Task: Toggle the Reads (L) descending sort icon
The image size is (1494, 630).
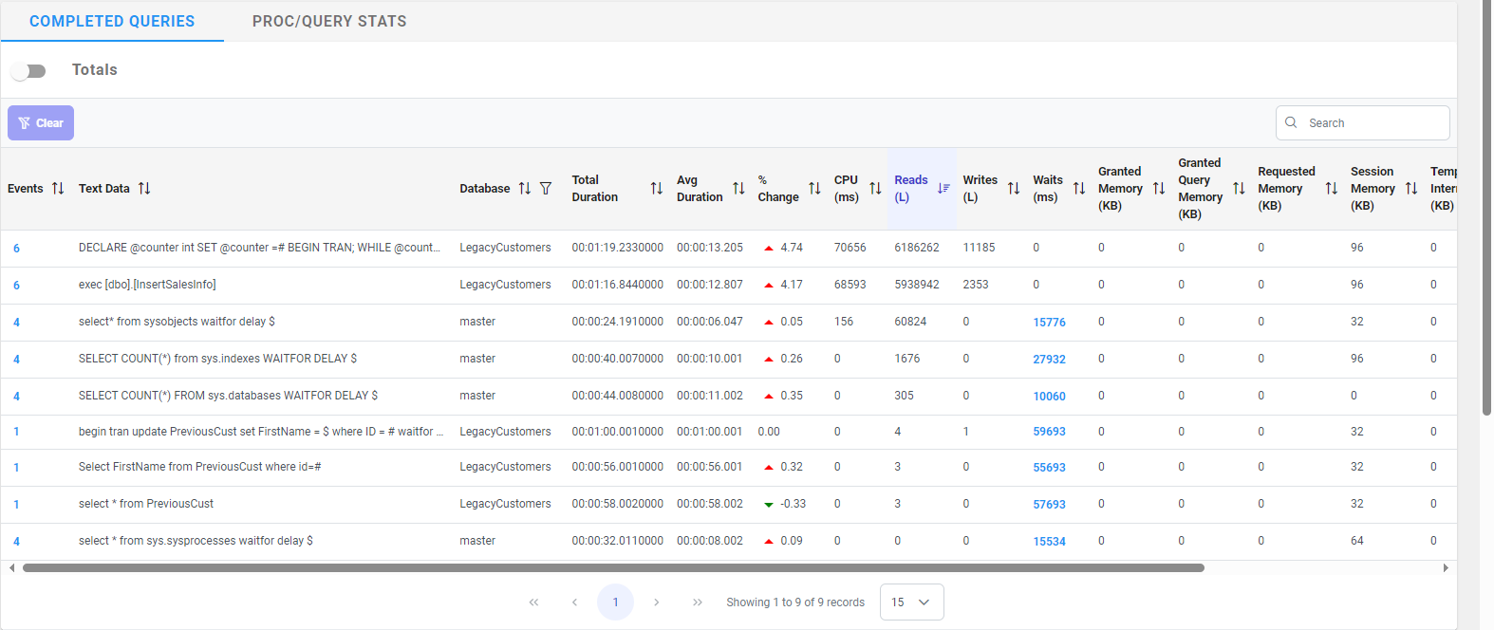Action: (943, 188)
